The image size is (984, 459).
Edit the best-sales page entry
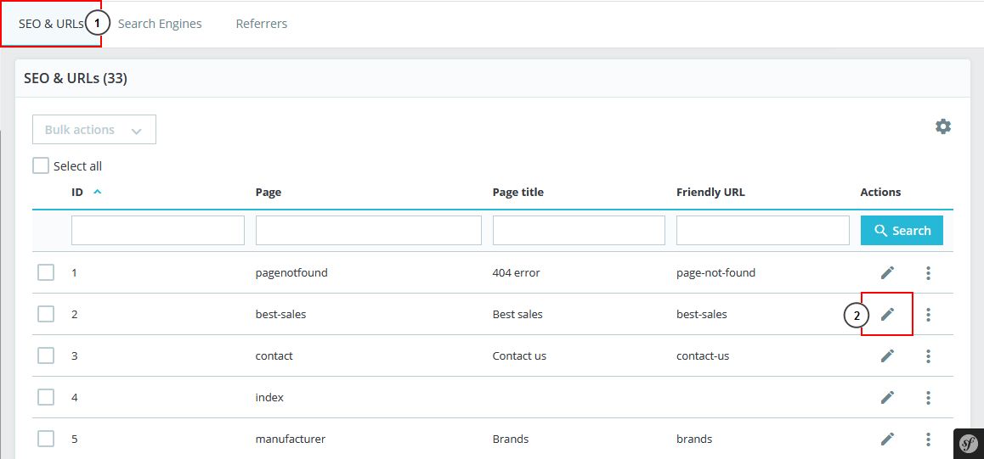point(887,314)
